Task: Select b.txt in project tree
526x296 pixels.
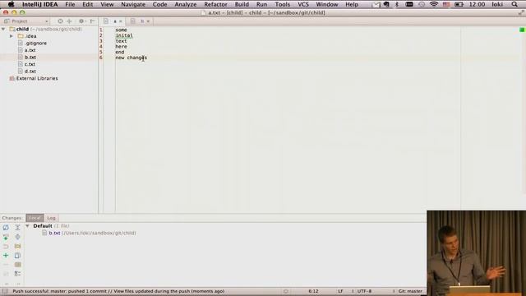Action: pos(30,58)
